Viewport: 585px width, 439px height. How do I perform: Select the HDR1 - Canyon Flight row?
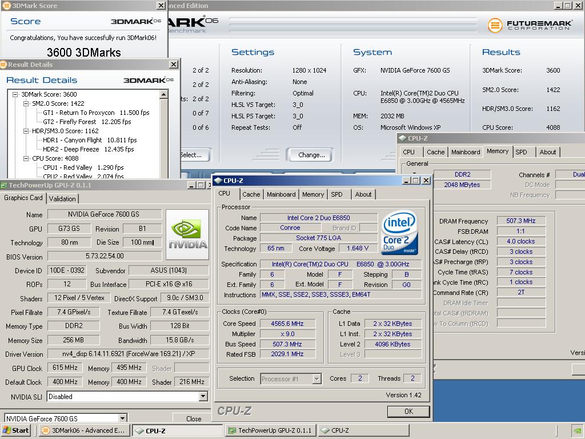coord(90,140)
